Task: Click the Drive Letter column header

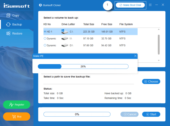Action: (x=68, y=24)
